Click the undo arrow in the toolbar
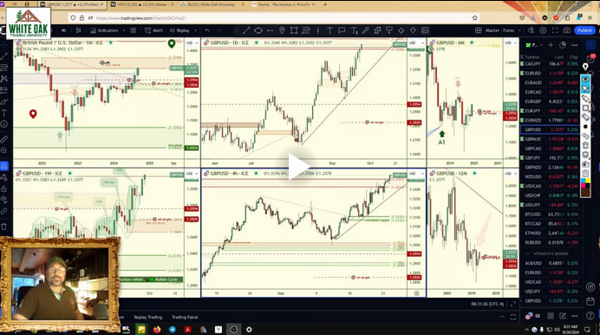 pyautogui.click(x=207, y=30)
